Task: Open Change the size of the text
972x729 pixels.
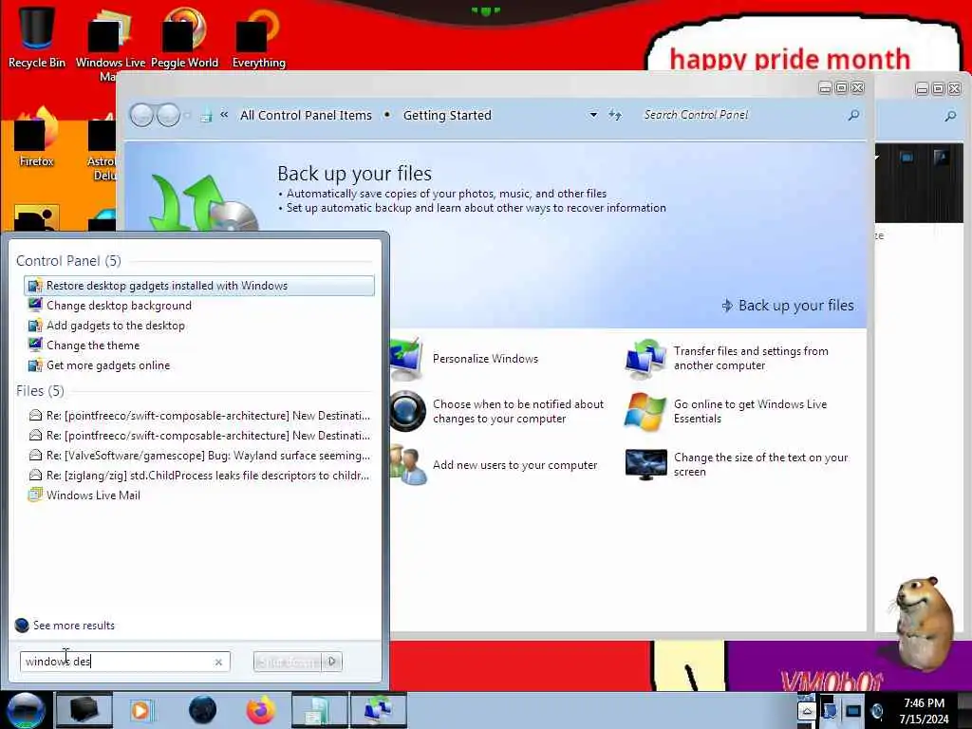Action: [760, 465]
